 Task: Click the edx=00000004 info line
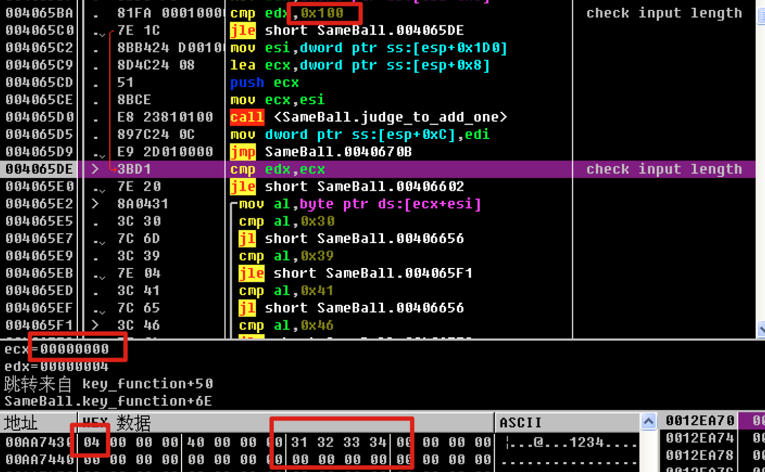57,367
